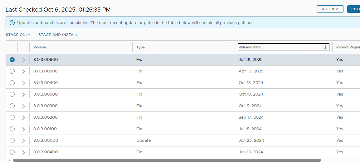The image size is (360, 163).
Task: Click the horizontal table scrollbar
Action: [x=167, y=161]
